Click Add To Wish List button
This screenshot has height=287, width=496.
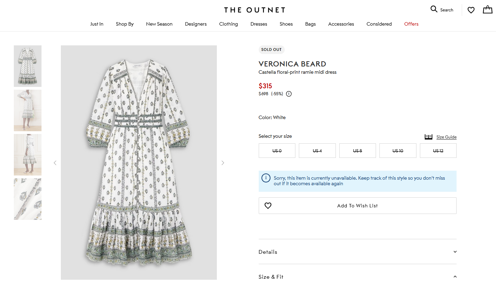(x=357, y=206)
